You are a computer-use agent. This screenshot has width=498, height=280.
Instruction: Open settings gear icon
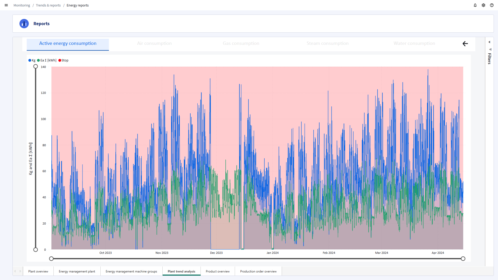(x=483, y=5)
